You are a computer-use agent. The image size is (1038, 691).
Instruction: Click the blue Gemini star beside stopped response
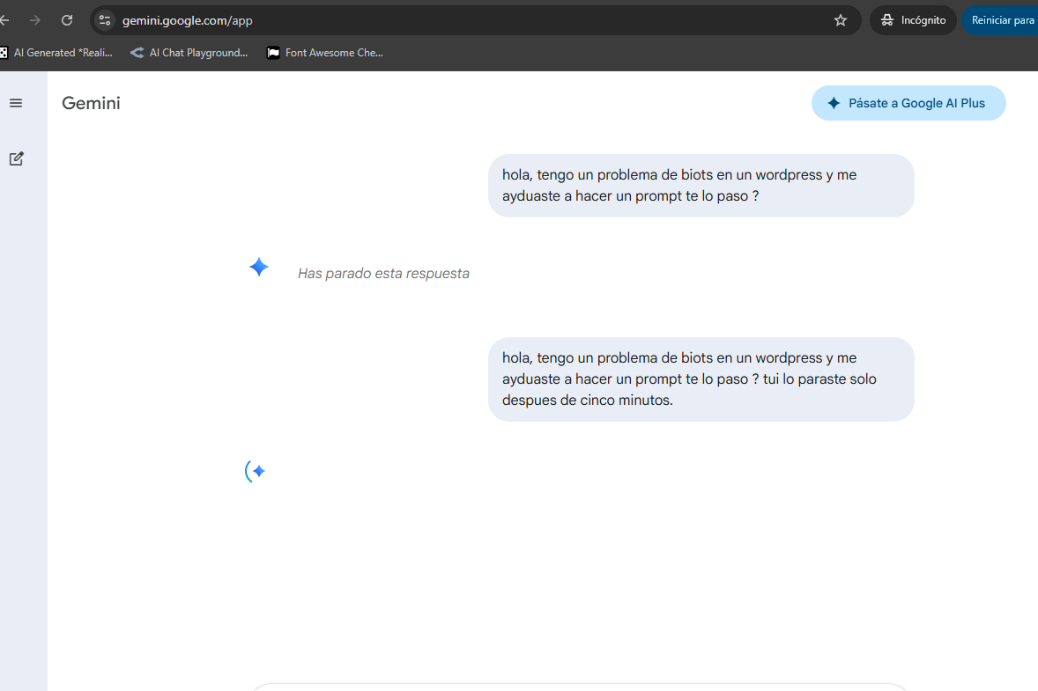[x=259, y=267]
